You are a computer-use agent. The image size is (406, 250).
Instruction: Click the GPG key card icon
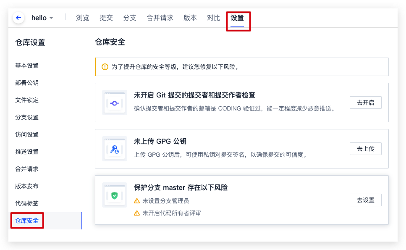pyautogui.click(x=115, y=149)
